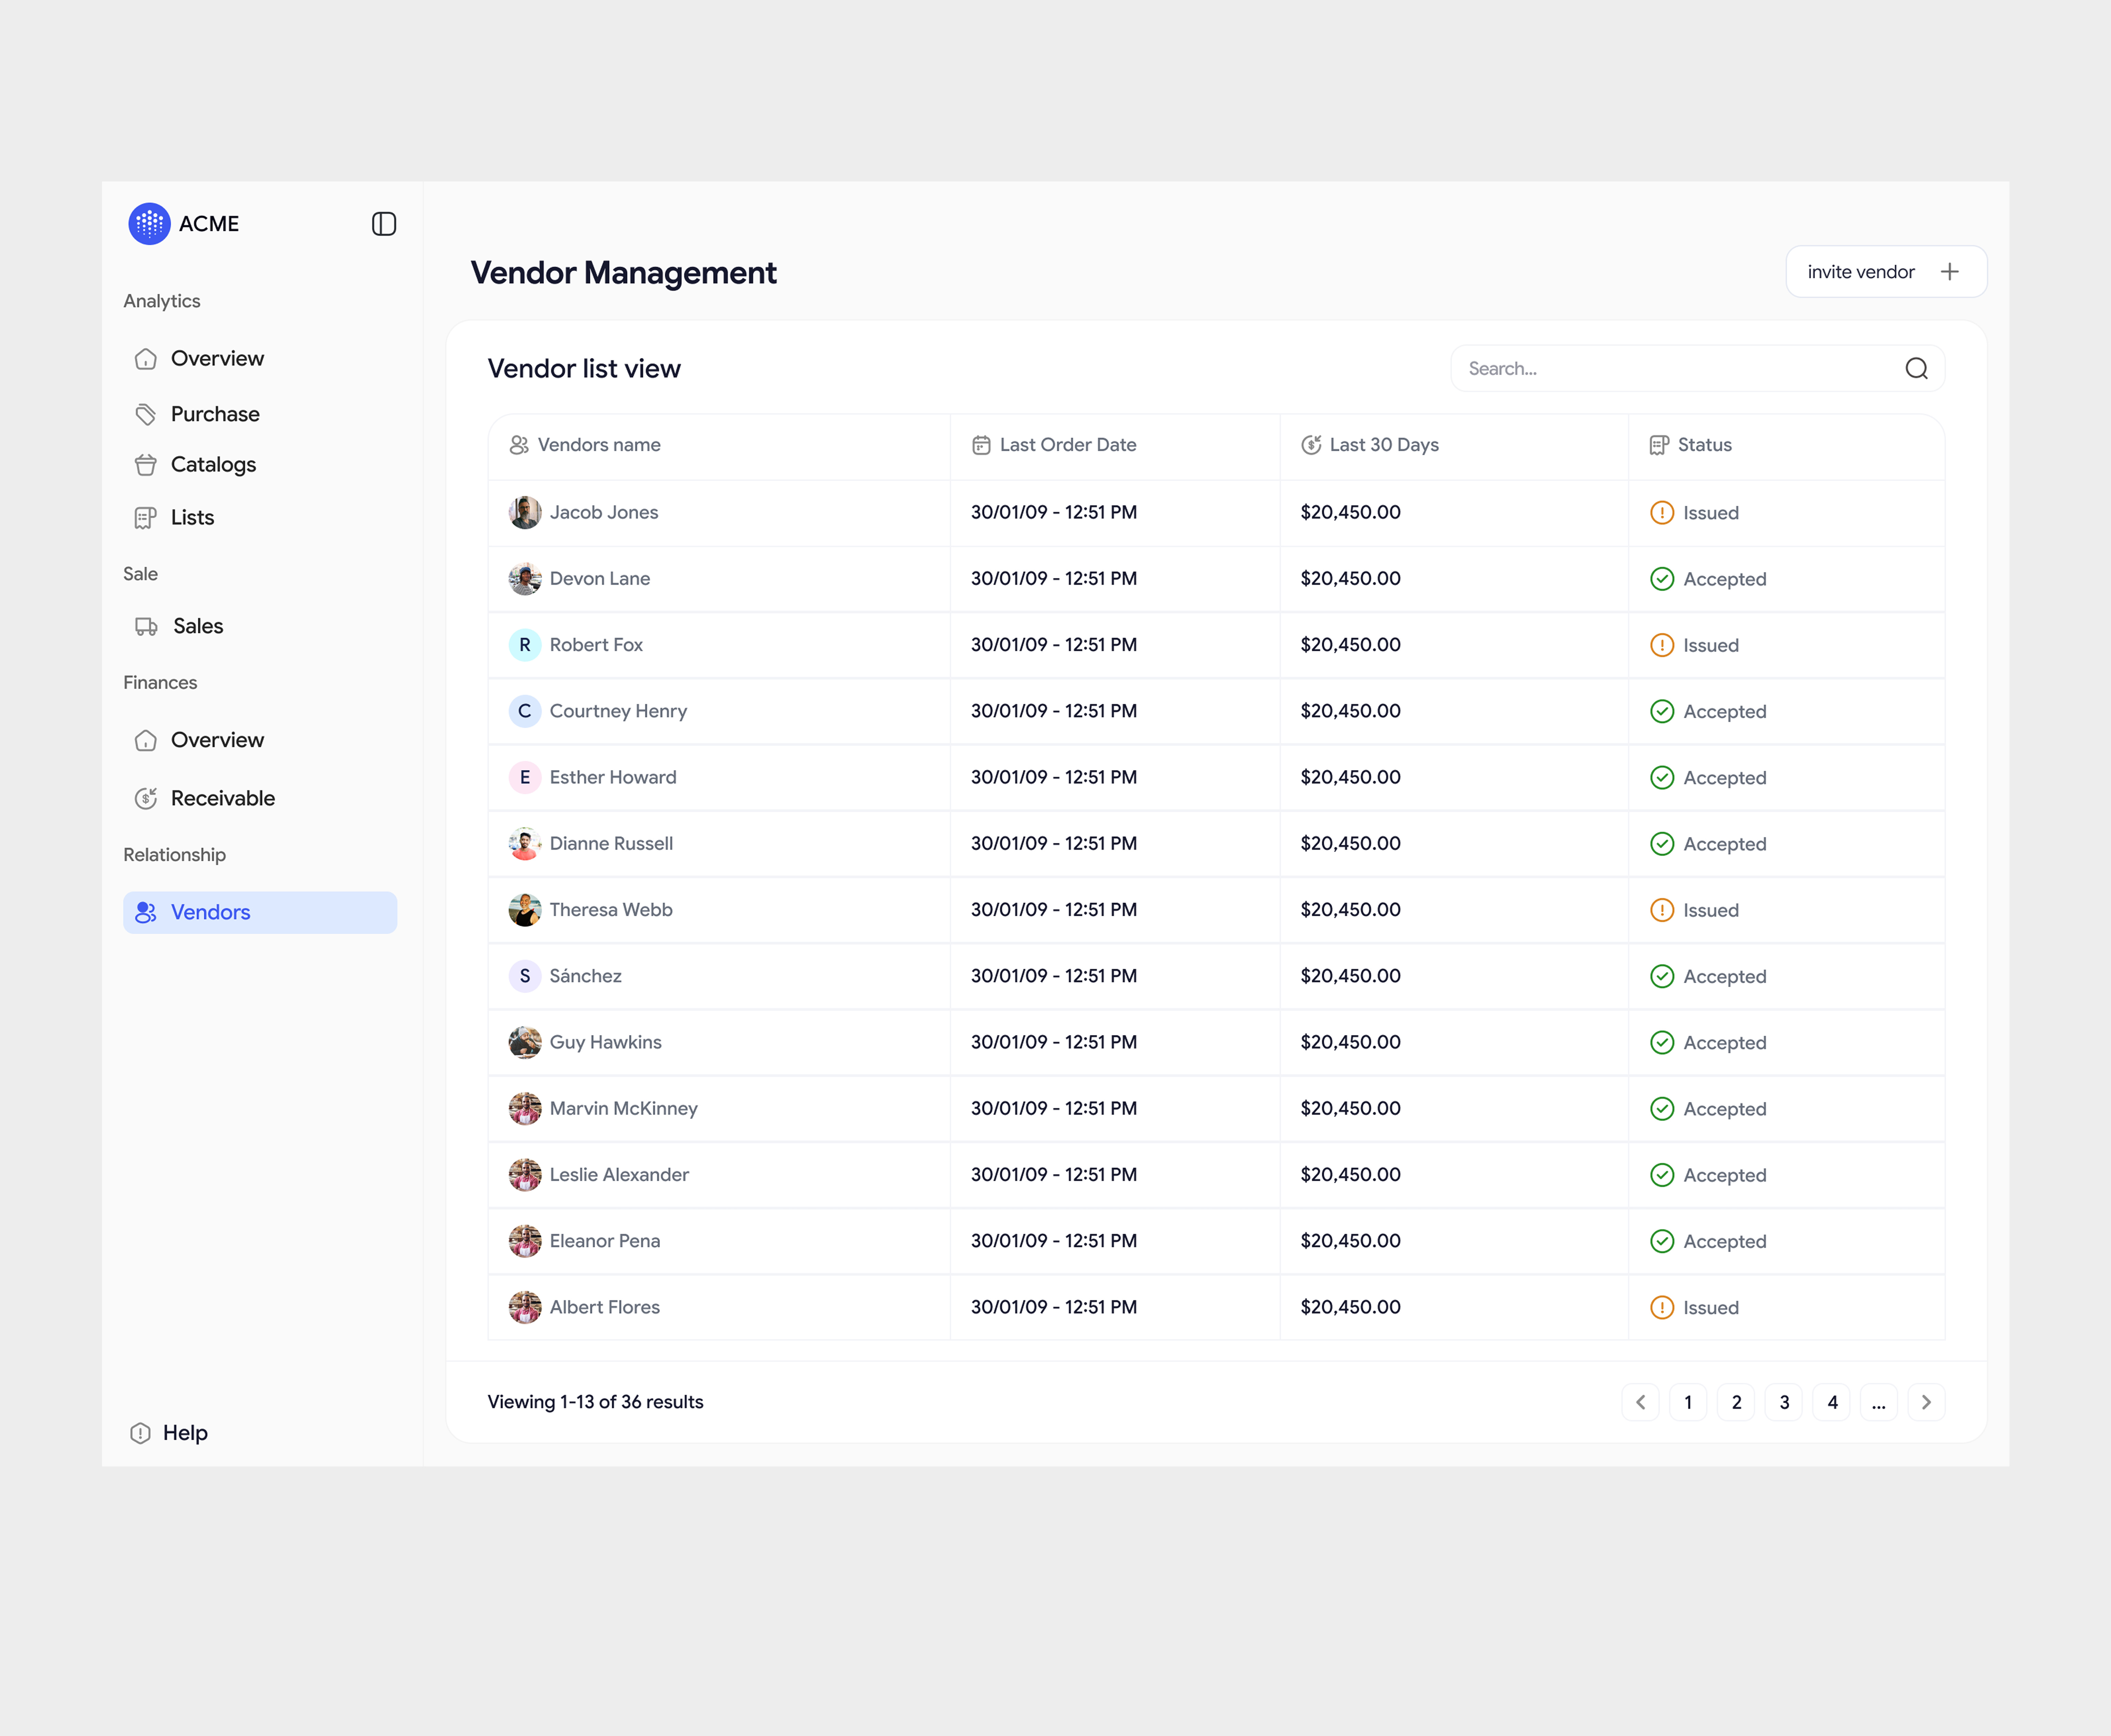Click Esther Howard's E initial avatar
The height and width of the screenshot is (1736, 2111).
tap(525, 777)
